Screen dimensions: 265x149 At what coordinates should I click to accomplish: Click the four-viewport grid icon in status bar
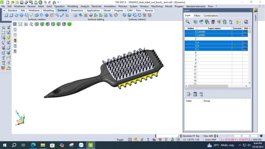pos(178,139)
